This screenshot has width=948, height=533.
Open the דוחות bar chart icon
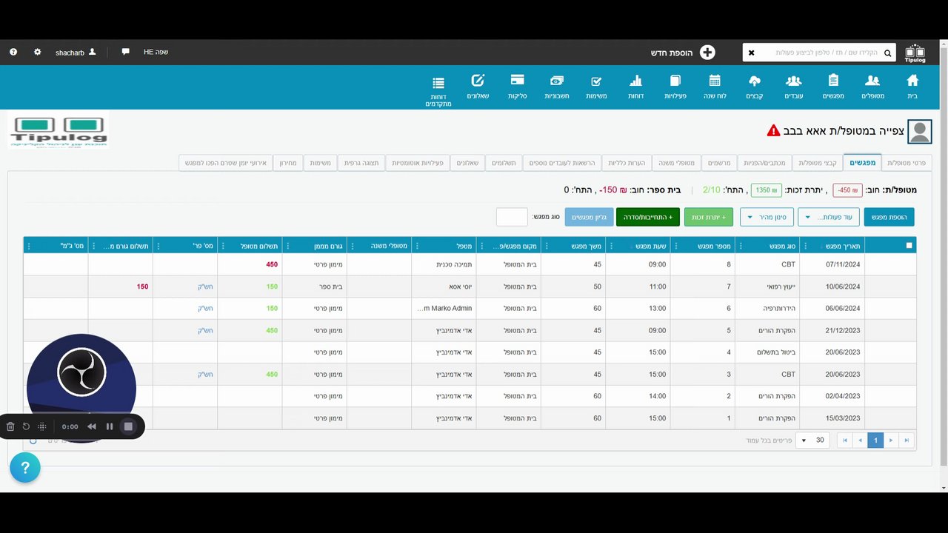tap(636, 81)
